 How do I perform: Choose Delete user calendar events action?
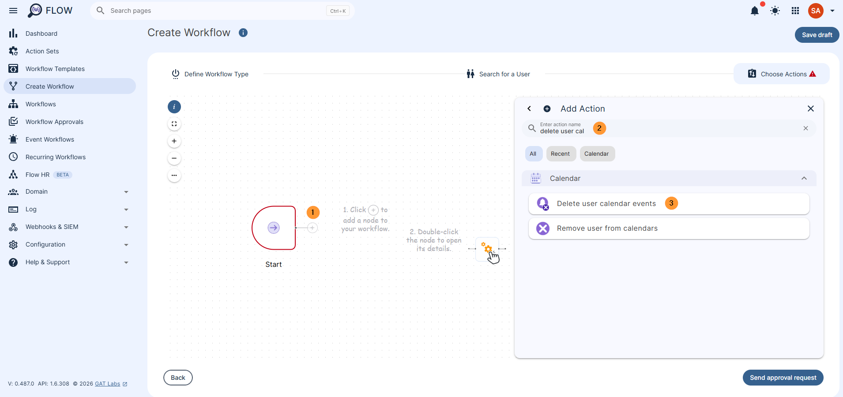(669, 204)
